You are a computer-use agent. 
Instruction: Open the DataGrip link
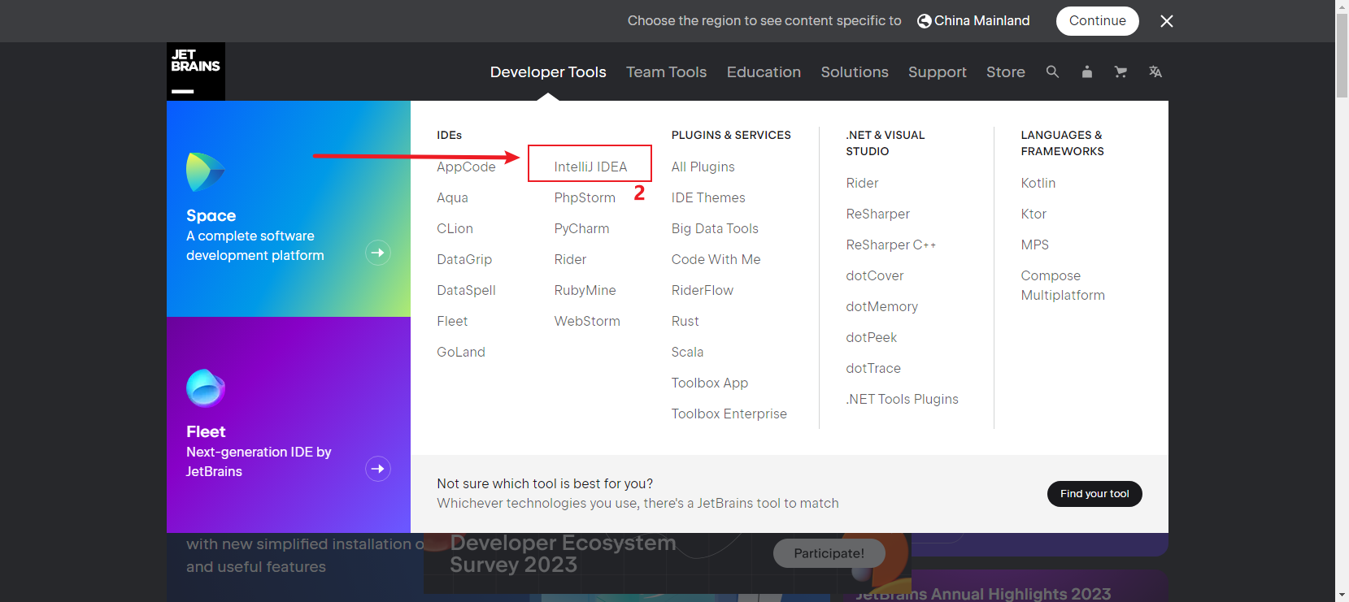(x=464, y=259)
